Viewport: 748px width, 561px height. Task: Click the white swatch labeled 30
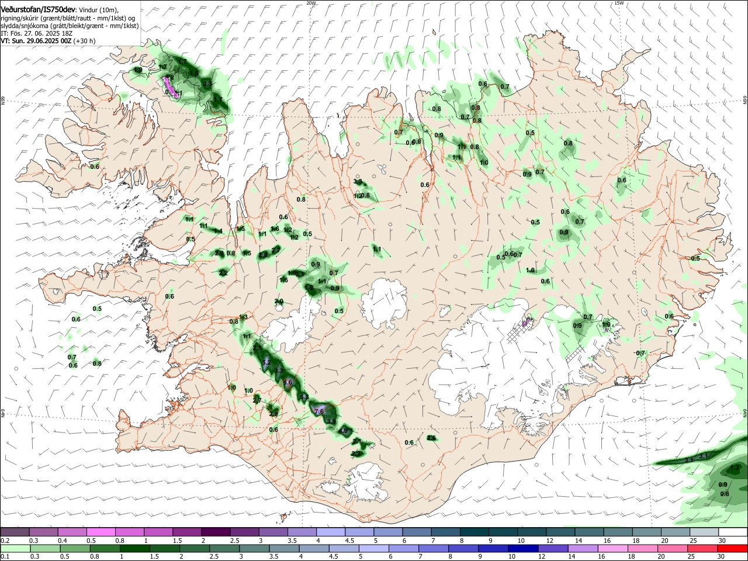pyautogui.click(x=733, y=532)
